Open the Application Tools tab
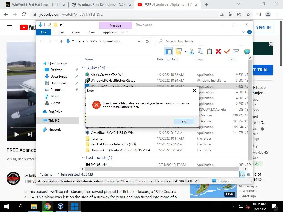 coord(115,32)
